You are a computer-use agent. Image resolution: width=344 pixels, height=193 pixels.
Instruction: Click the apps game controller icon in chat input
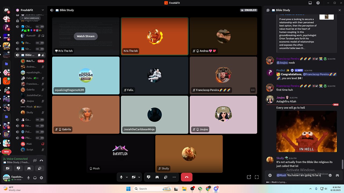(337, 175)
